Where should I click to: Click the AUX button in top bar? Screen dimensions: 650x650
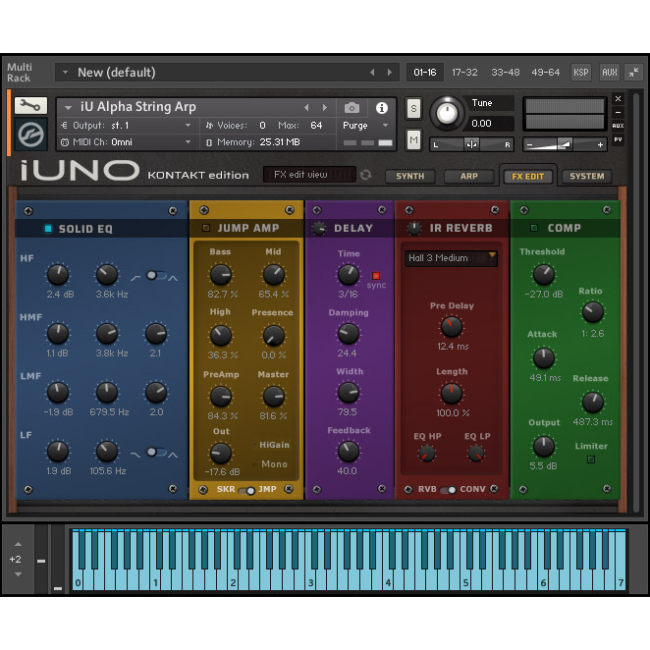[x=610, y=73]
